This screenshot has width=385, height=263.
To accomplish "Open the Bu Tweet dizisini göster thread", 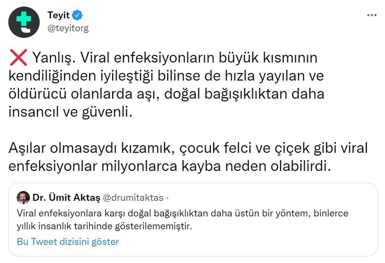I will (68, 242).
